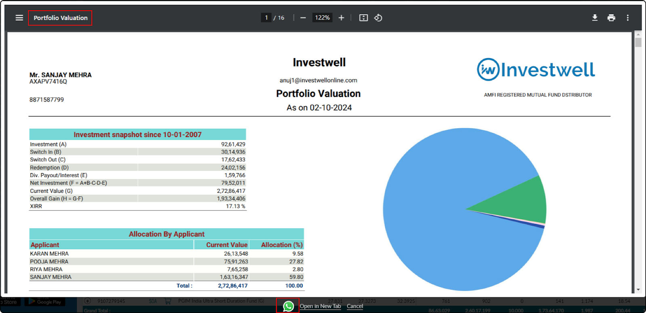Screen dimensions: 646x313
Task: Zoom in with the plus icon
Action: 341,18
